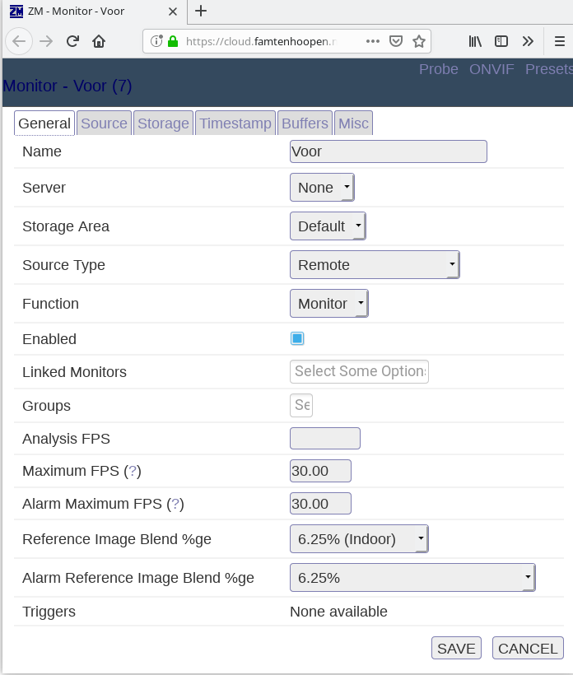Open new browser tab with plus icon
The width and height of the screenshot is (573, 675).
tap(201, 11)
